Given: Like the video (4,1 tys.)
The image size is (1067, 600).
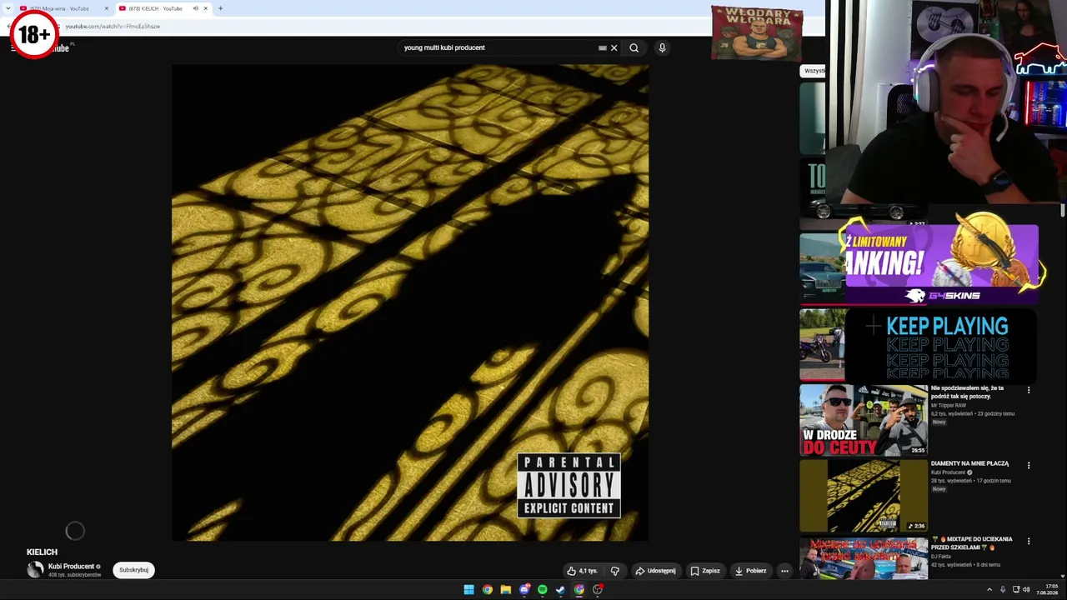Looking at the screenshot, I should pos(583,571).
